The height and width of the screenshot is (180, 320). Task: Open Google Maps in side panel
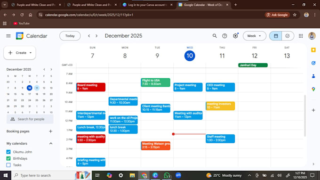[313, 89]
